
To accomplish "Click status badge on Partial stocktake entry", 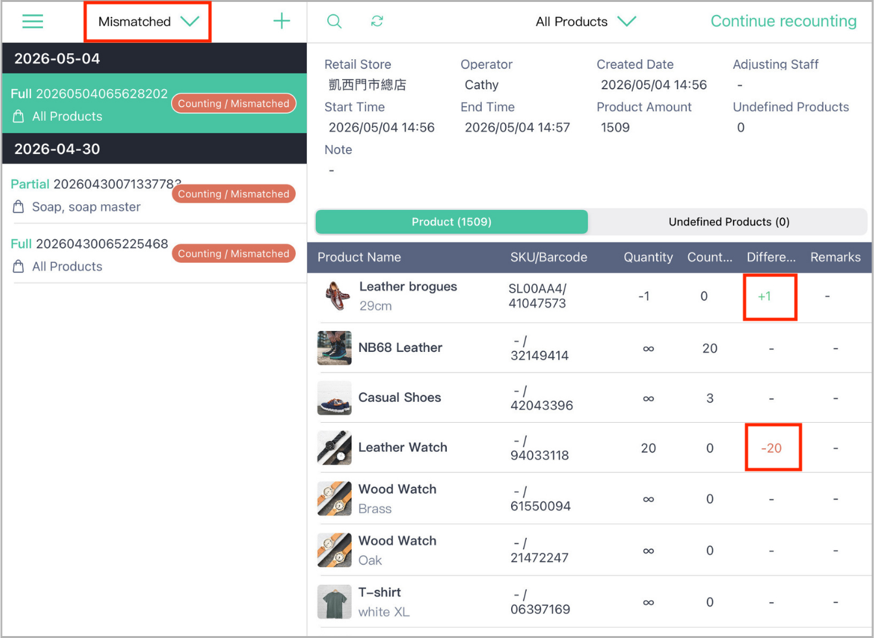I will [x=233, y=194].
